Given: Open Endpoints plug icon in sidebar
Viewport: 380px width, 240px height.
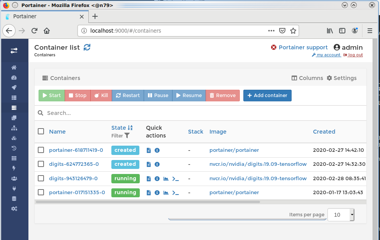Looking at the screenshot, I should tap(14, 188).
